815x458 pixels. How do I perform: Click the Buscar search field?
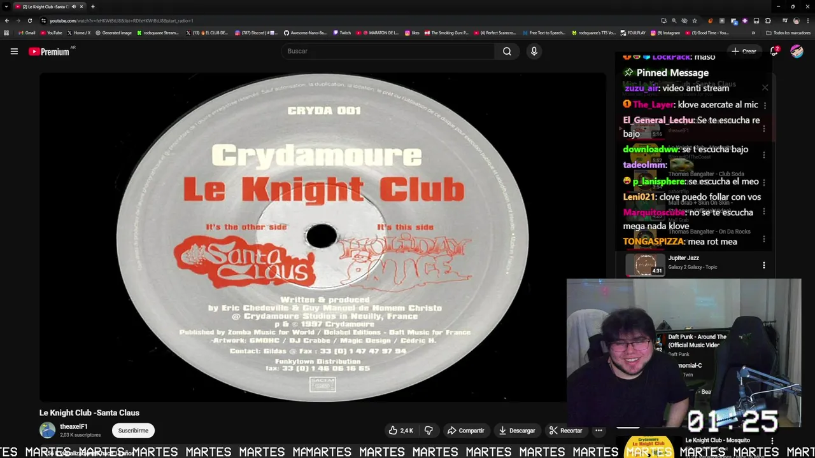[387, 51]
